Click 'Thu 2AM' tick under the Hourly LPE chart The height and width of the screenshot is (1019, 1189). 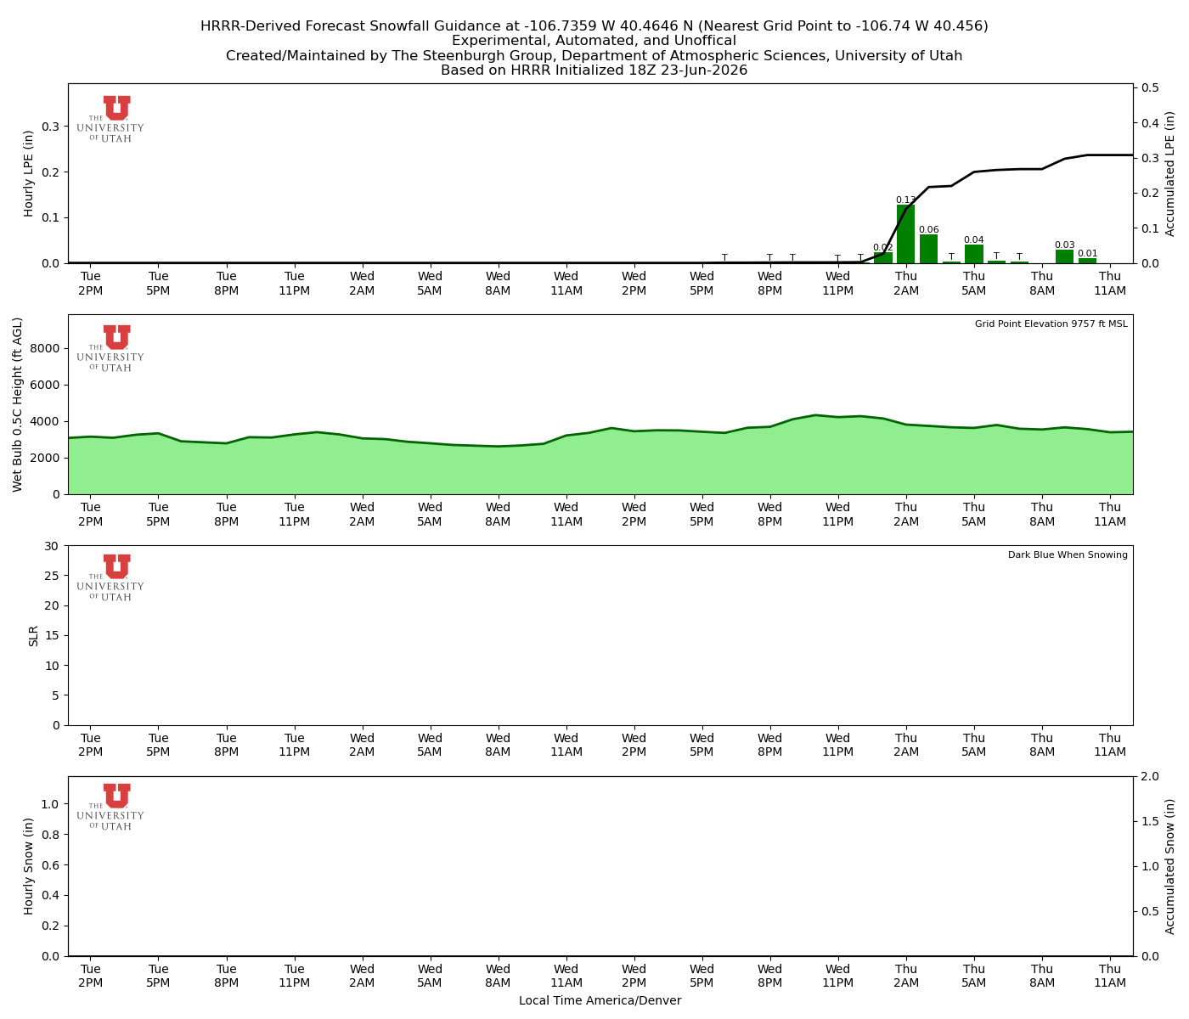905,283
